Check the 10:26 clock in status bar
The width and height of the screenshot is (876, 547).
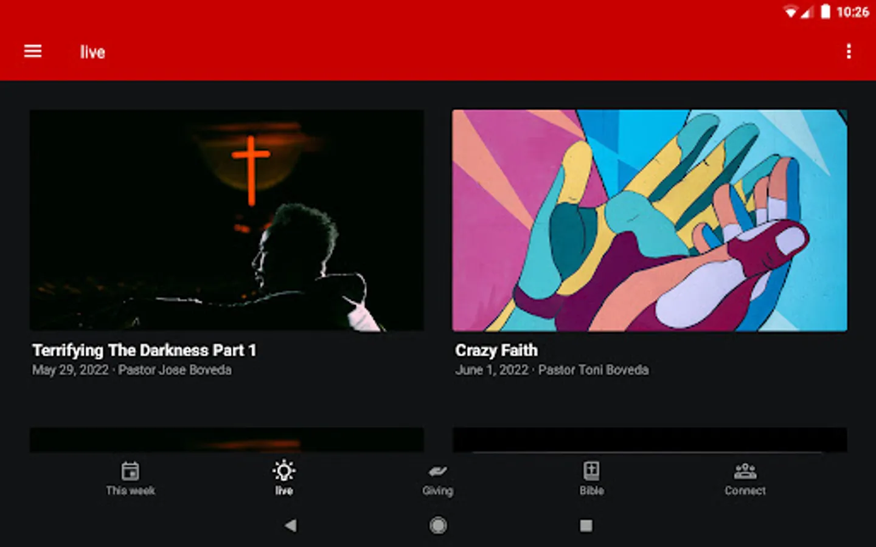[x=853, y=12]
